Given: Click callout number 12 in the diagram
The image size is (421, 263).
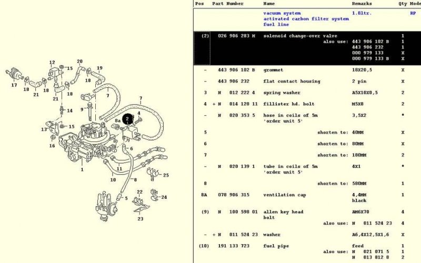Looking at the screenshot, I should tap(52, 63).
